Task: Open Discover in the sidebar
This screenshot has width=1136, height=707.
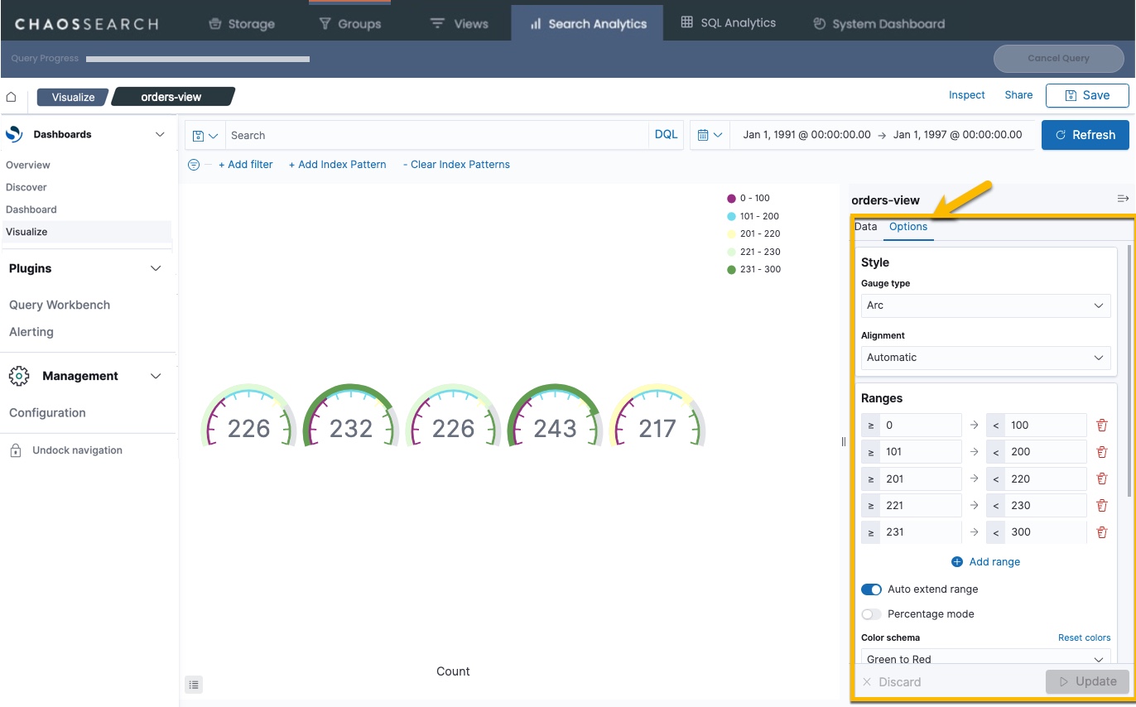Action: pos(26,187)
